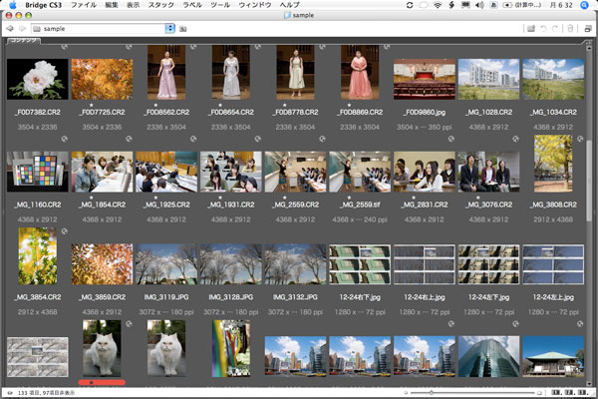598x399 pixels.
Task: Open the Content panel flyout menu
Action: coord(588,41)
